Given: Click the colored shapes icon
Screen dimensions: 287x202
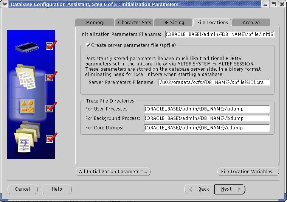Looking at the screenshot, I should coord(27,107).
